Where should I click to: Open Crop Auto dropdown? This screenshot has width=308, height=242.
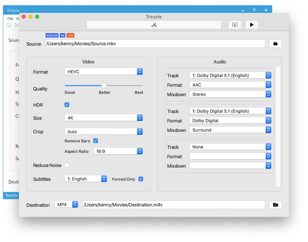pyautogui.click(x=104, y=132)
